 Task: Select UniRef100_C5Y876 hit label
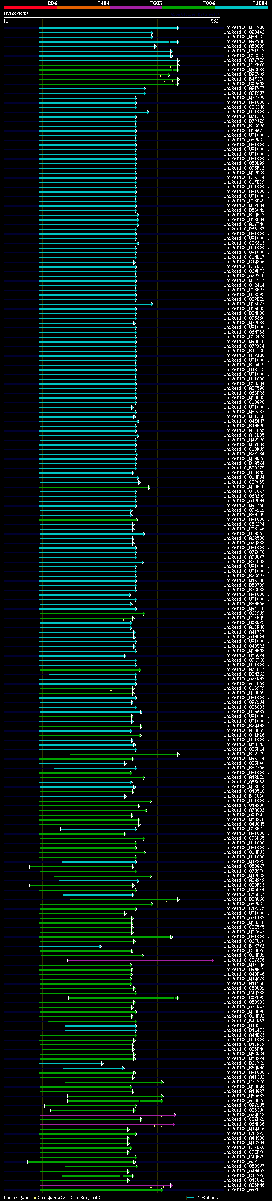tap(244, 960)
